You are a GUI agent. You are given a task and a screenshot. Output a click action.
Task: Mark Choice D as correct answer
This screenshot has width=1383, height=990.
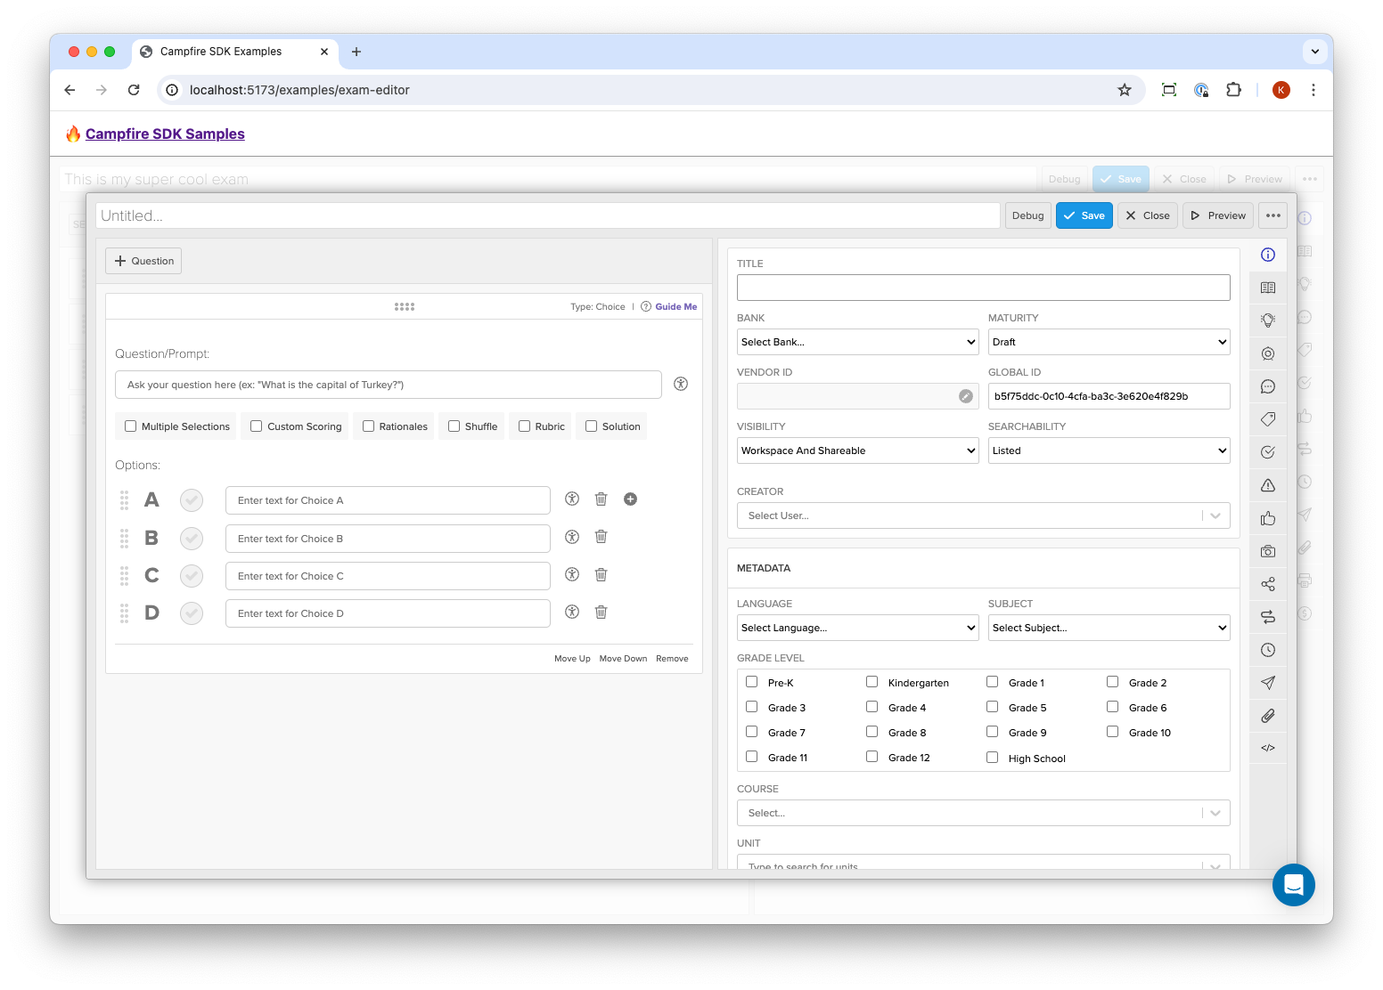tap(192, 613)
